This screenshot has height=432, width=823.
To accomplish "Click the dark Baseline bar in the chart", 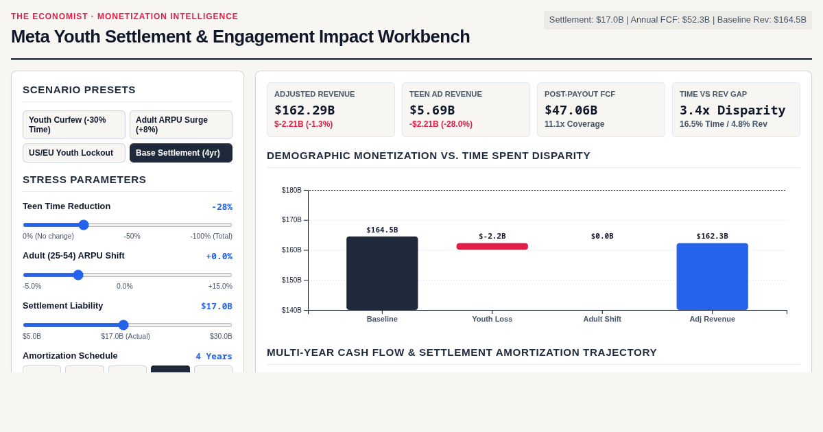I will (x=382, y=273).
